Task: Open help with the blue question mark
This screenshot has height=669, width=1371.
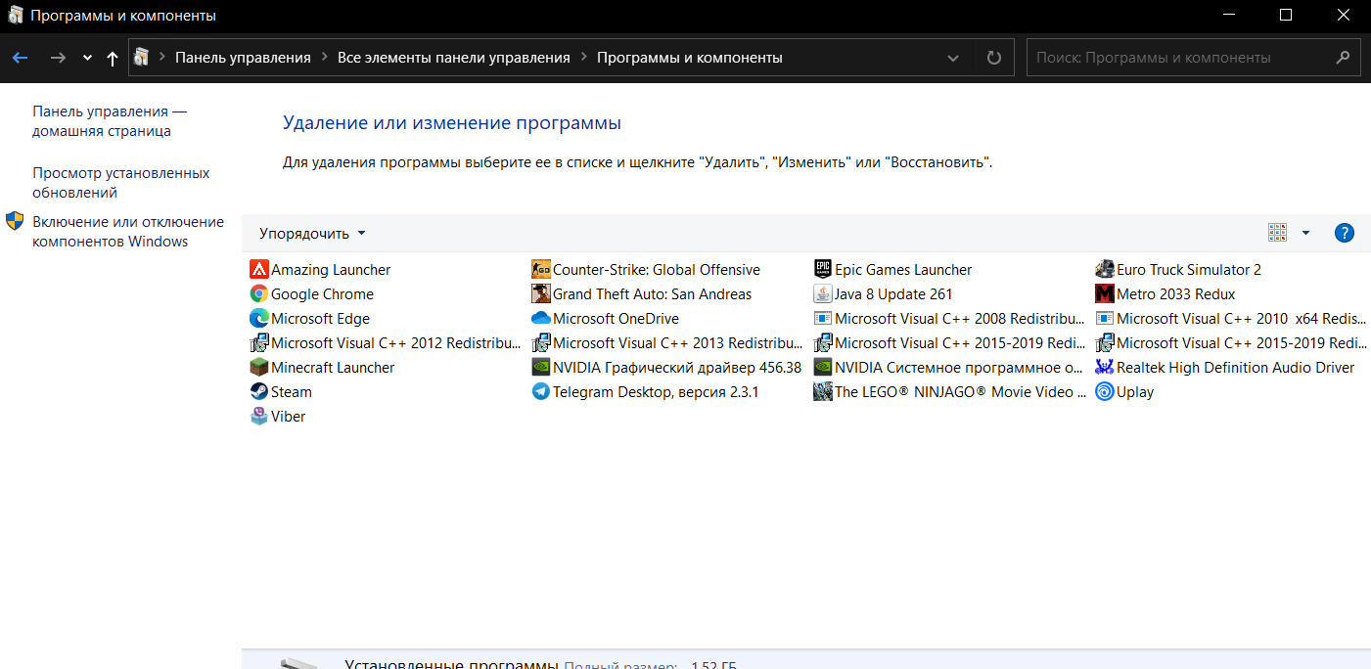Action: (x=1345, y=233)
